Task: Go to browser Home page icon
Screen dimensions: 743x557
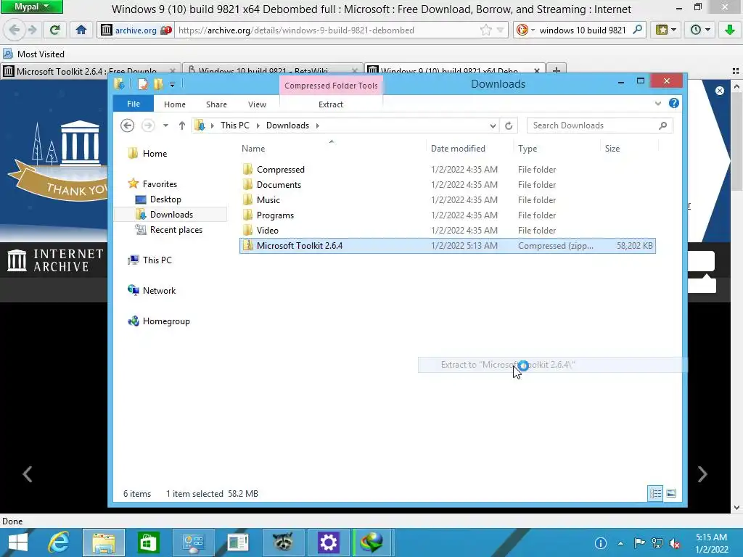Action: (81, 30)
